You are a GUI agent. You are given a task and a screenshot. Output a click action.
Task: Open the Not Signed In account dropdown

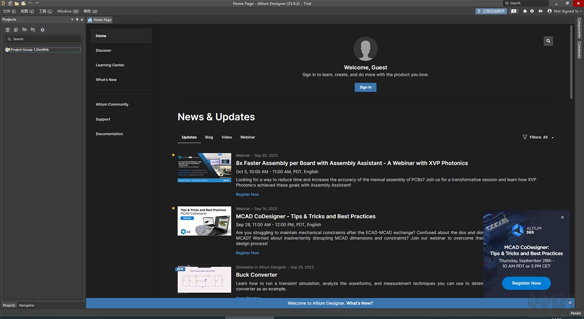pyautogui.click(x=563, y=11)
